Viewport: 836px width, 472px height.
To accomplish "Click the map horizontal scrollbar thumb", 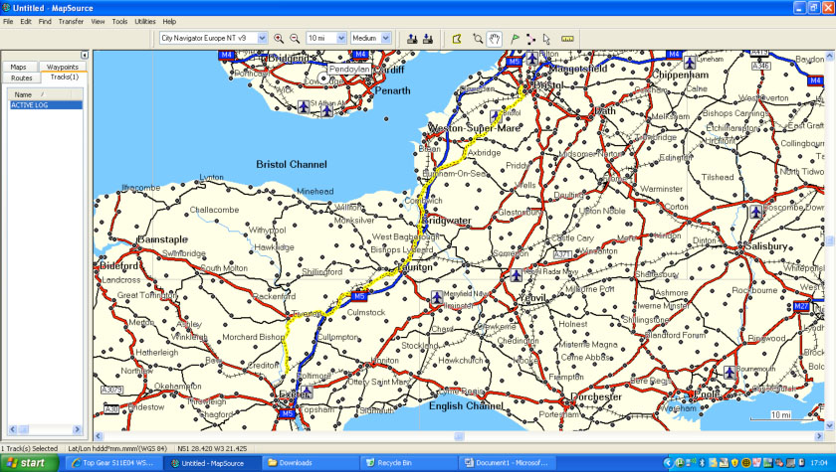I will [459, 436].
